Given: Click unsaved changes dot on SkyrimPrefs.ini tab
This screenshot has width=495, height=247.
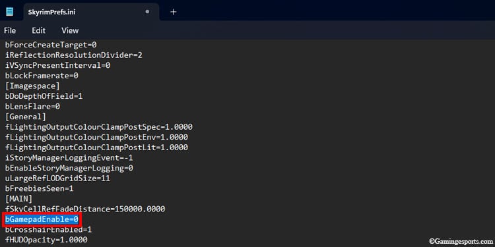Looking at the screenshot, I should coord(147,12).
